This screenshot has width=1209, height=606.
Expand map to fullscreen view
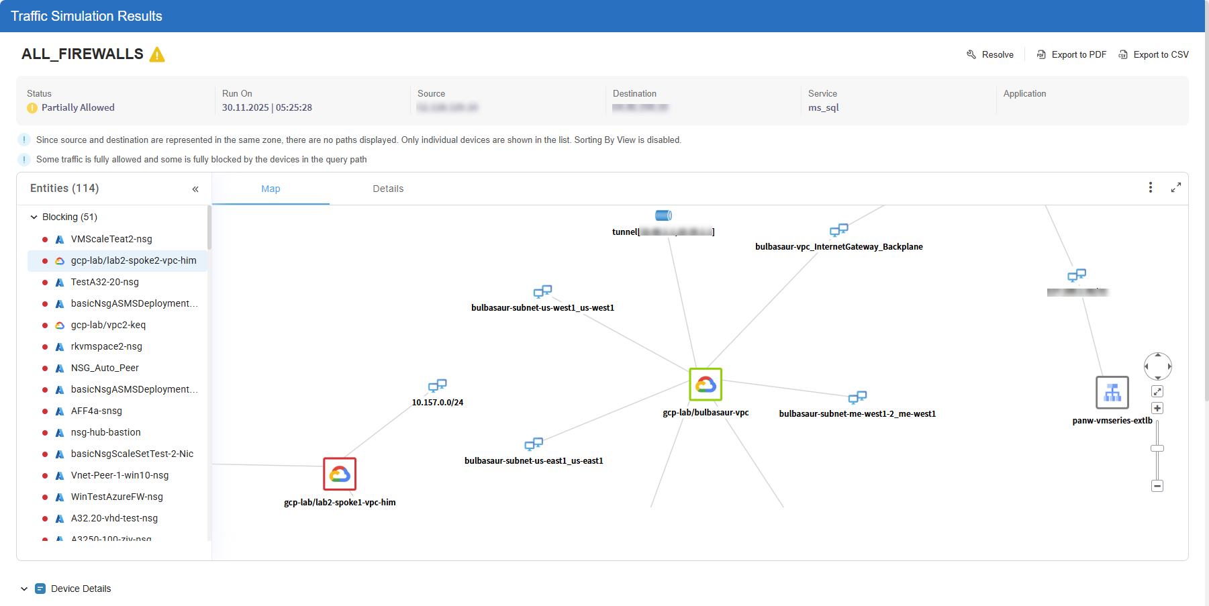click(1175, 188)
